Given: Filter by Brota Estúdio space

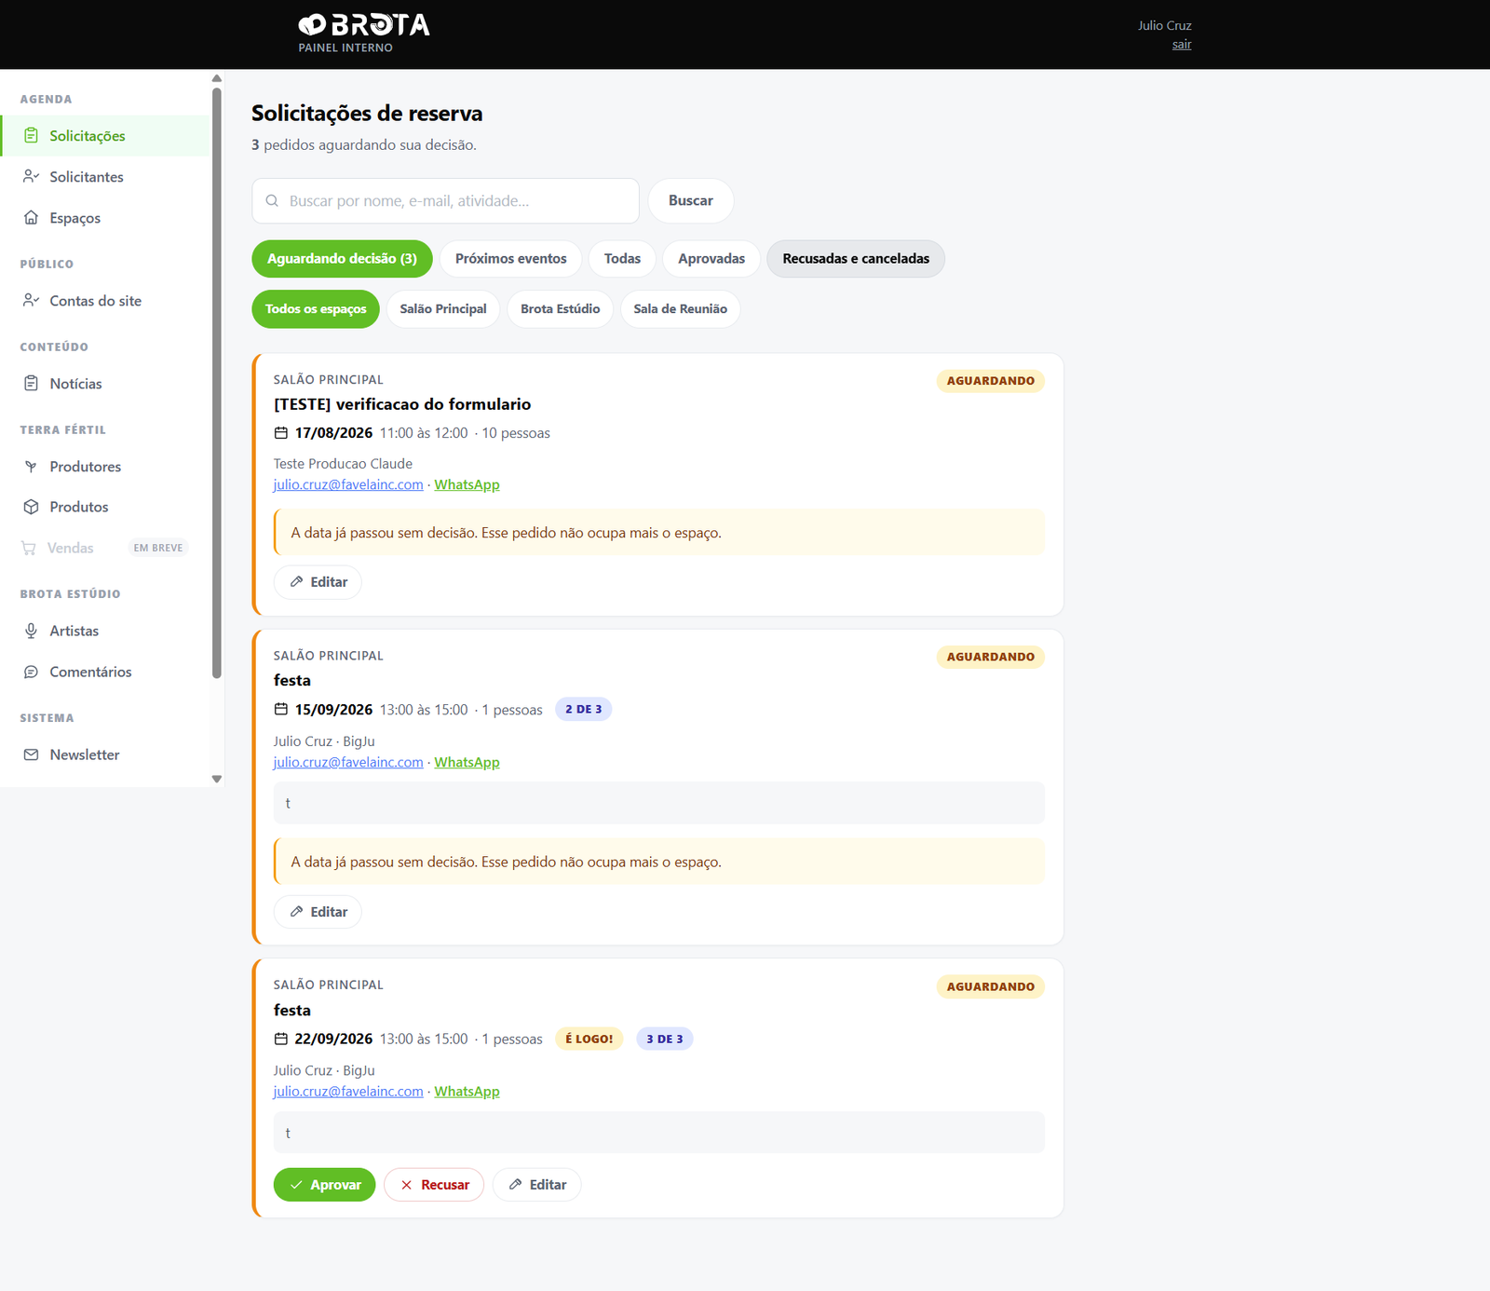Looking at the screenshot, I should pos(561,309).
